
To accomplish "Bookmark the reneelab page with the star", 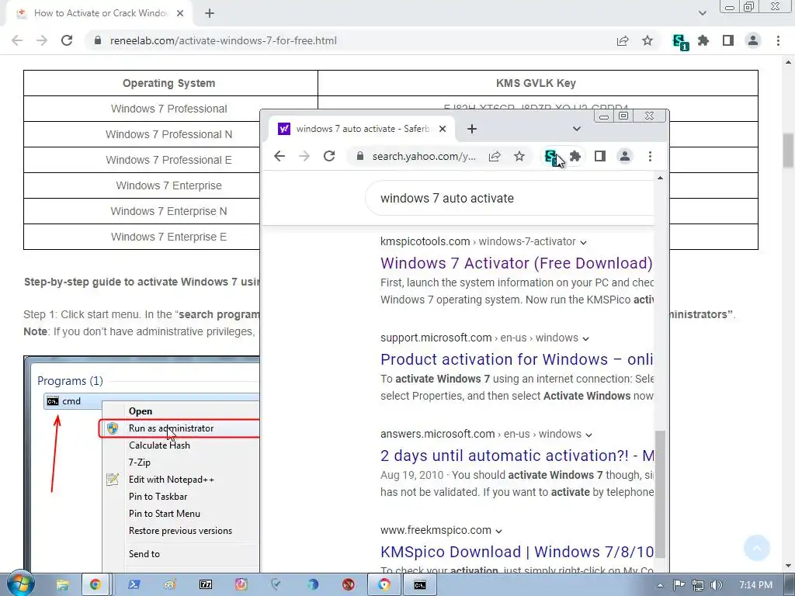I will [647, 40].
